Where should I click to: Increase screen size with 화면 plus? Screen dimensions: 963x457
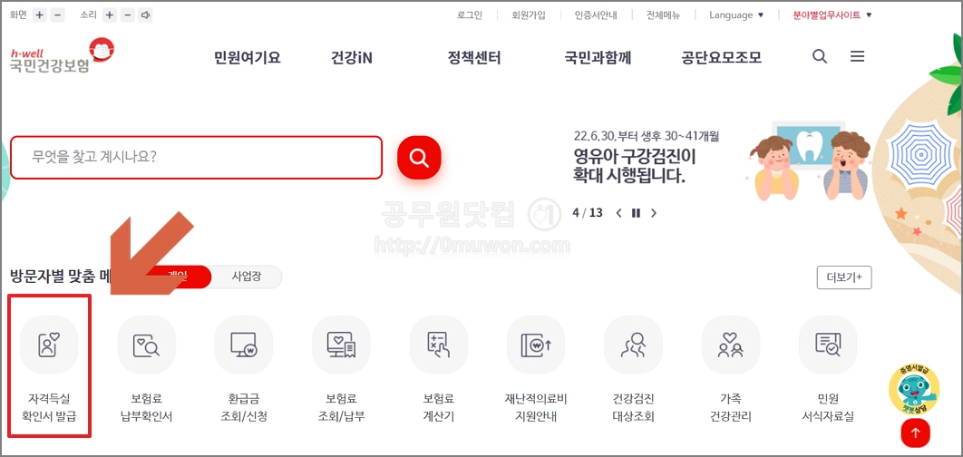point(39,15)
